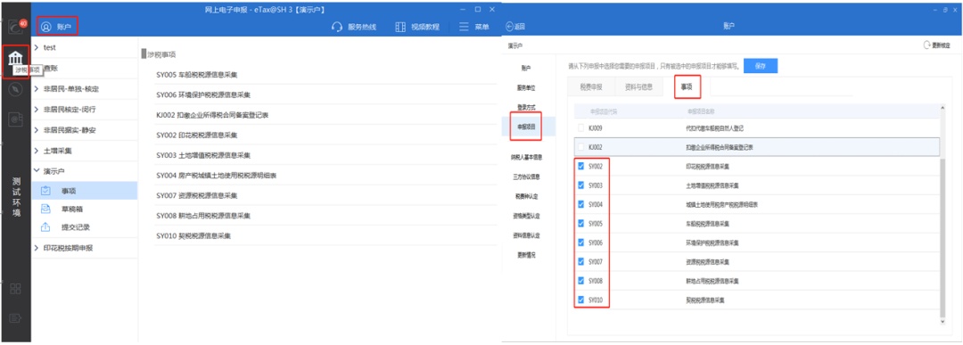Click the blue 保存 button
The height and width of the screenshot is (345, 963).
(761, 66)
